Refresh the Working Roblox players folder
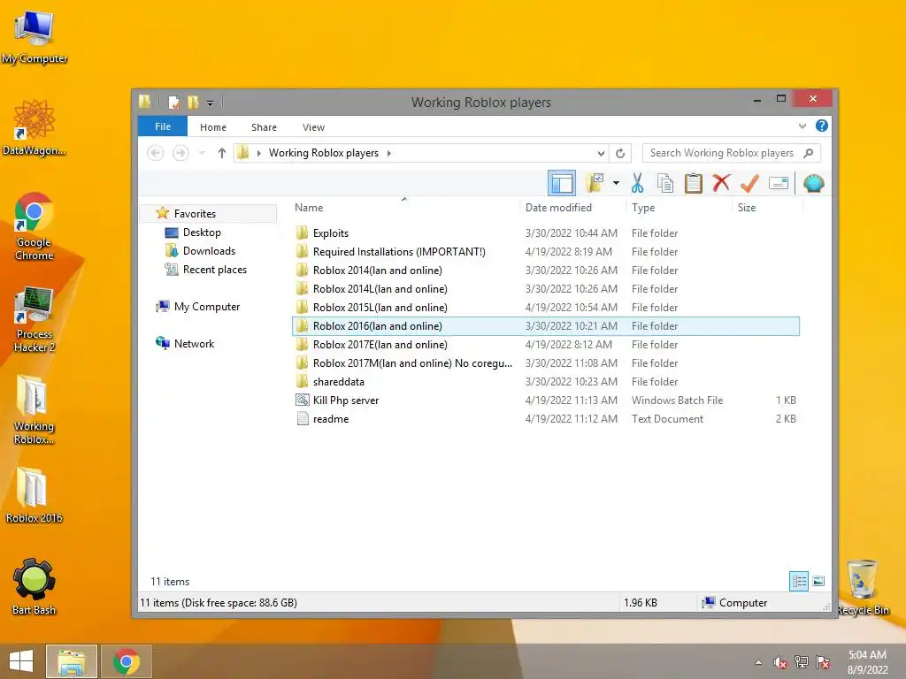906x679 pixels. click(620, 153)
